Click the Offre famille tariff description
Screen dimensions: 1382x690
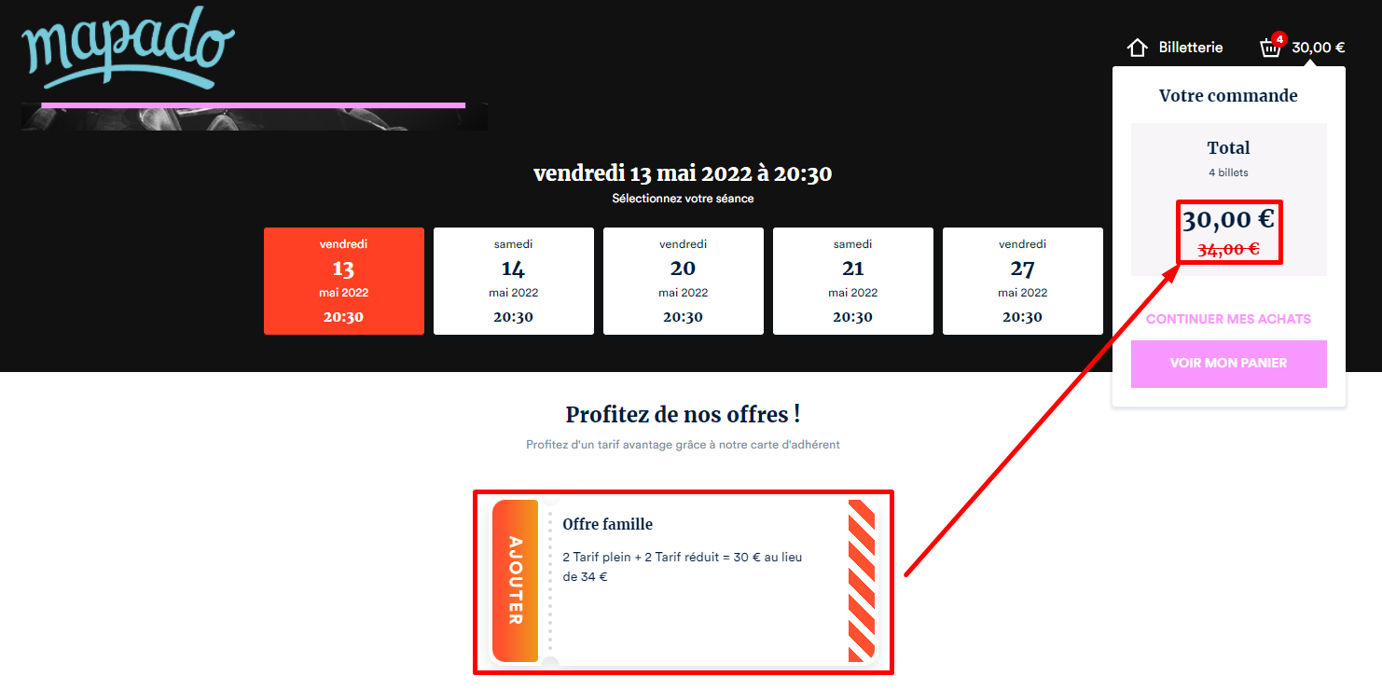point(683,567)
